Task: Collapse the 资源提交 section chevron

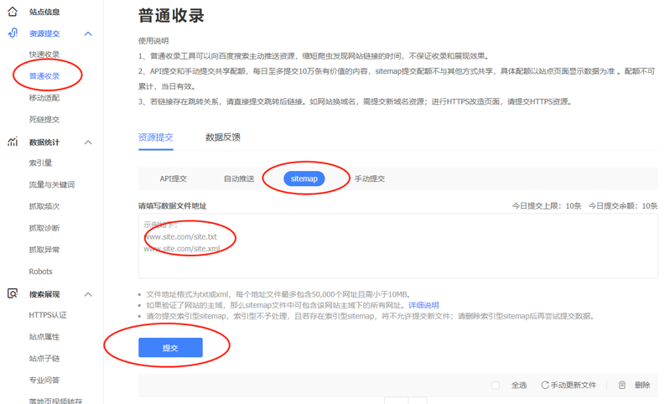Action: (88, 34)
